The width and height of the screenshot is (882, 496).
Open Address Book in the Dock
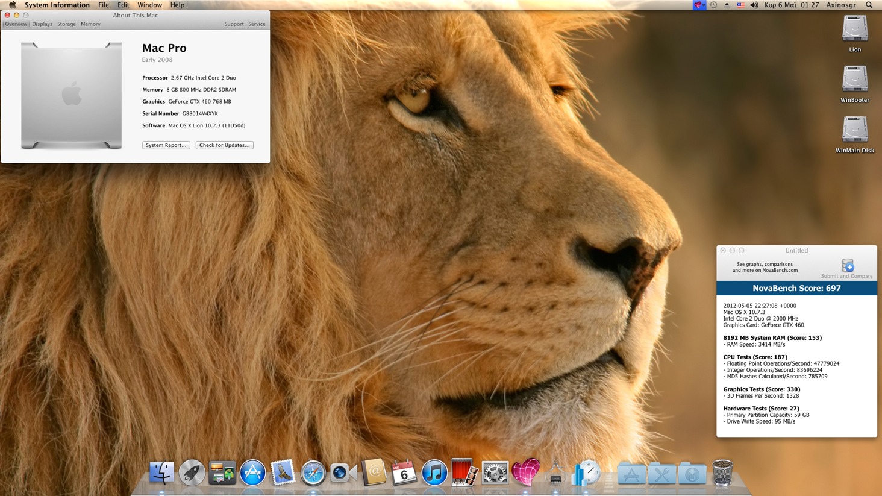(374, 472)
